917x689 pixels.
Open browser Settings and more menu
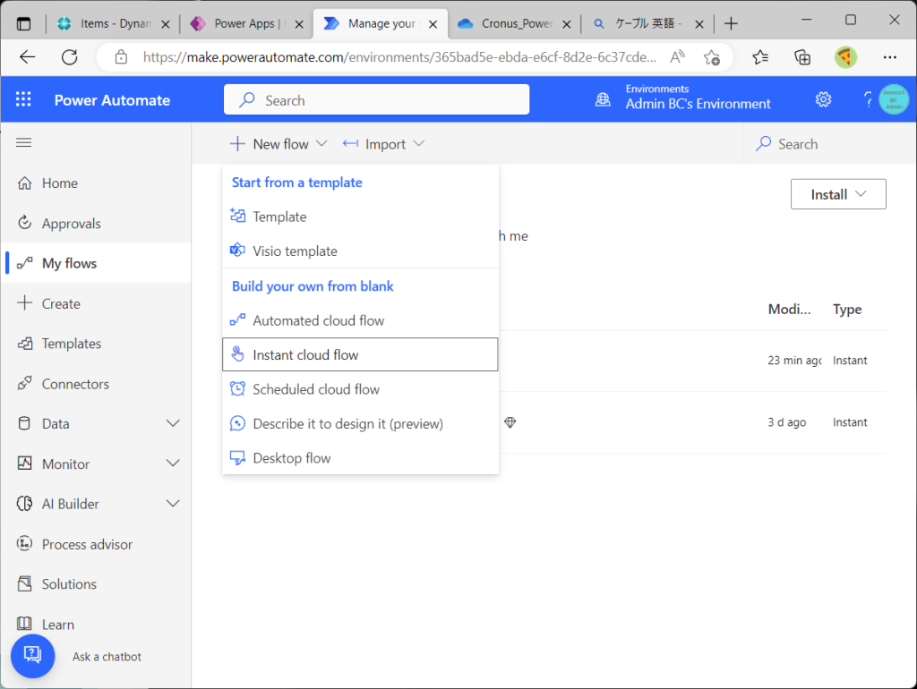tap(889, 56)
